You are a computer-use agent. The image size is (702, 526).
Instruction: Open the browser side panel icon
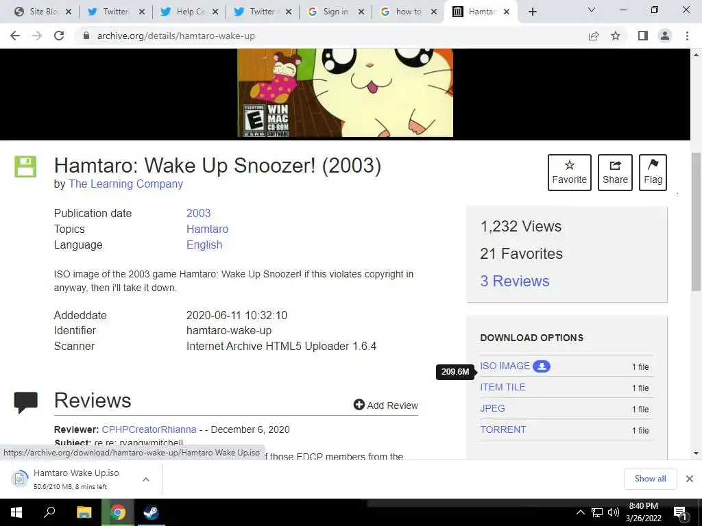tap(643, 36)
